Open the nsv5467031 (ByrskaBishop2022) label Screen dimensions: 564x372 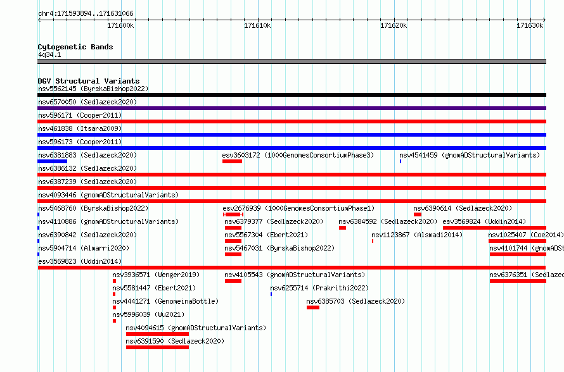click(x=279, y=248)
